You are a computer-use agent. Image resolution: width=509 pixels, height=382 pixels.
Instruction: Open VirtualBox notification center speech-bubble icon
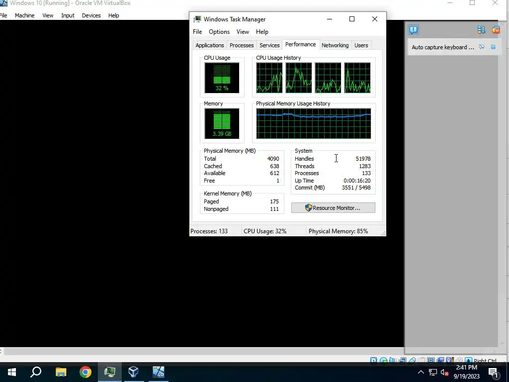(413, 30)
